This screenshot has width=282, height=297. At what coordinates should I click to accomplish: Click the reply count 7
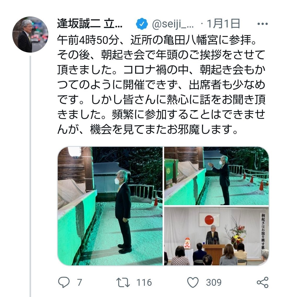(x=79, y=282)
